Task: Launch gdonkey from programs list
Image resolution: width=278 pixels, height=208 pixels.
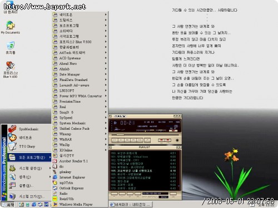Action: (x=80, y=172)
